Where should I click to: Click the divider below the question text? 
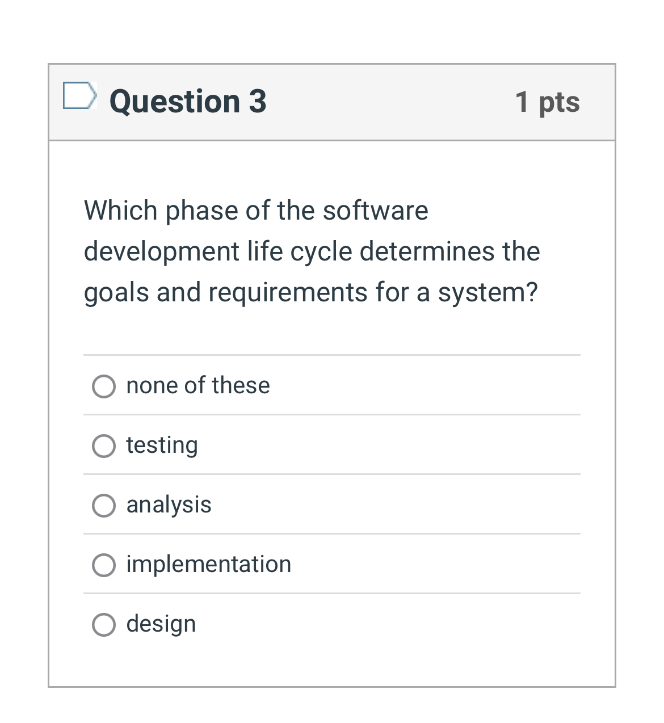coord(332,355)
